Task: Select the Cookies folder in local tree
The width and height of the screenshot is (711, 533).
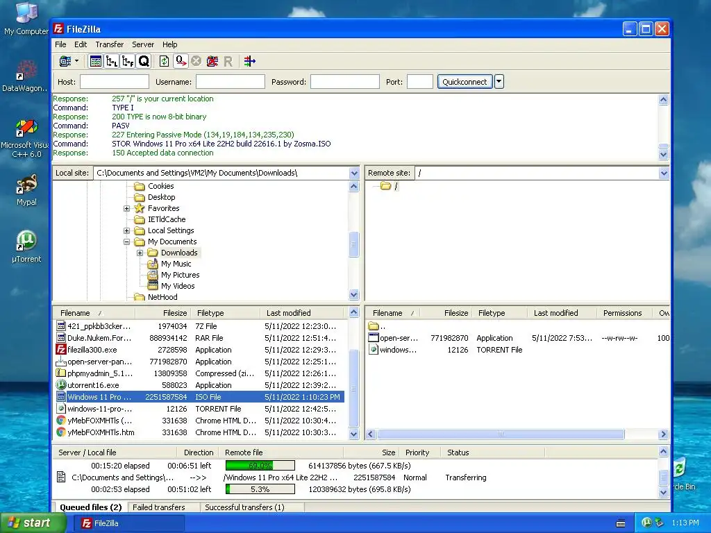Action: (160, 186)
